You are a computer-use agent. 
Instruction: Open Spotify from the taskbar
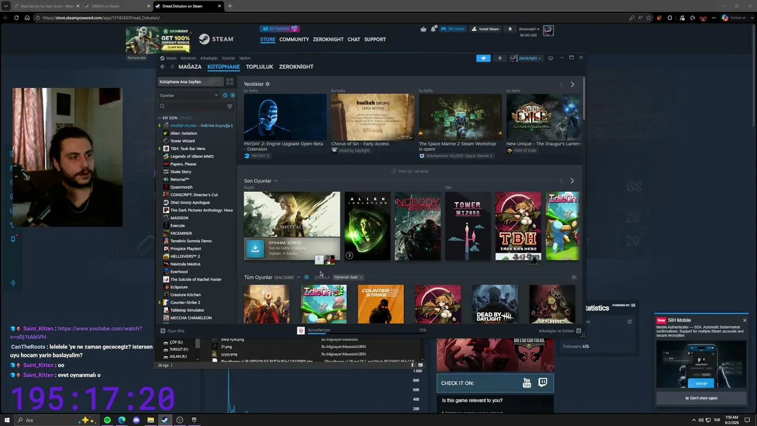coord(107,420)
